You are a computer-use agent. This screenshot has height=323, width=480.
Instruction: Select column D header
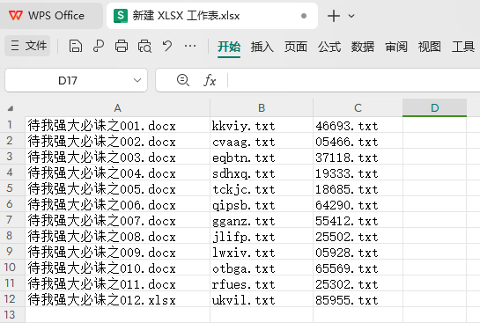pos(434,107)
